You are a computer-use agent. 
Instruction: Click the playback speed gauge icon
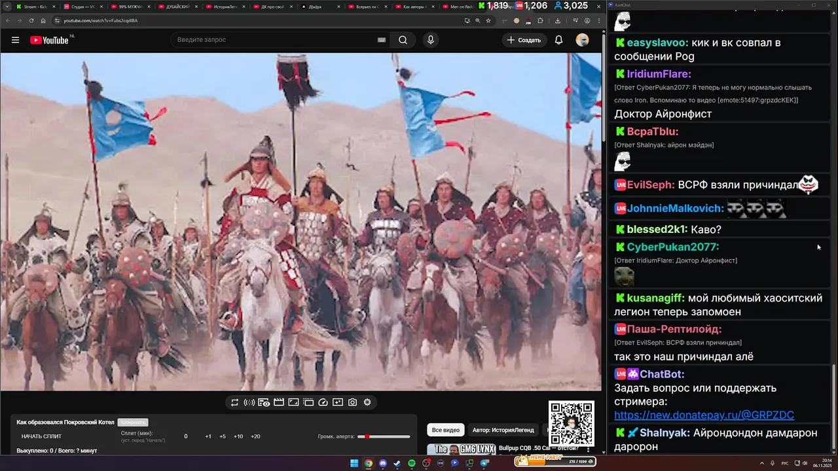(323, 402)
